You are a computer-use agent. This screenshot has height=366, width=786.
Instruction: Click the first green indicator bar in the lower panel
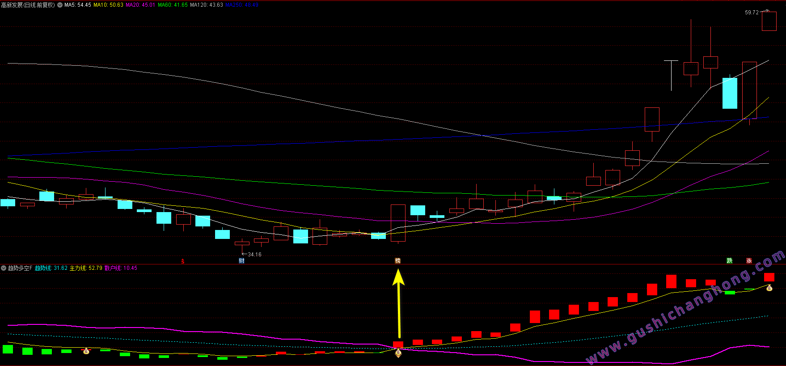(8, 349)
